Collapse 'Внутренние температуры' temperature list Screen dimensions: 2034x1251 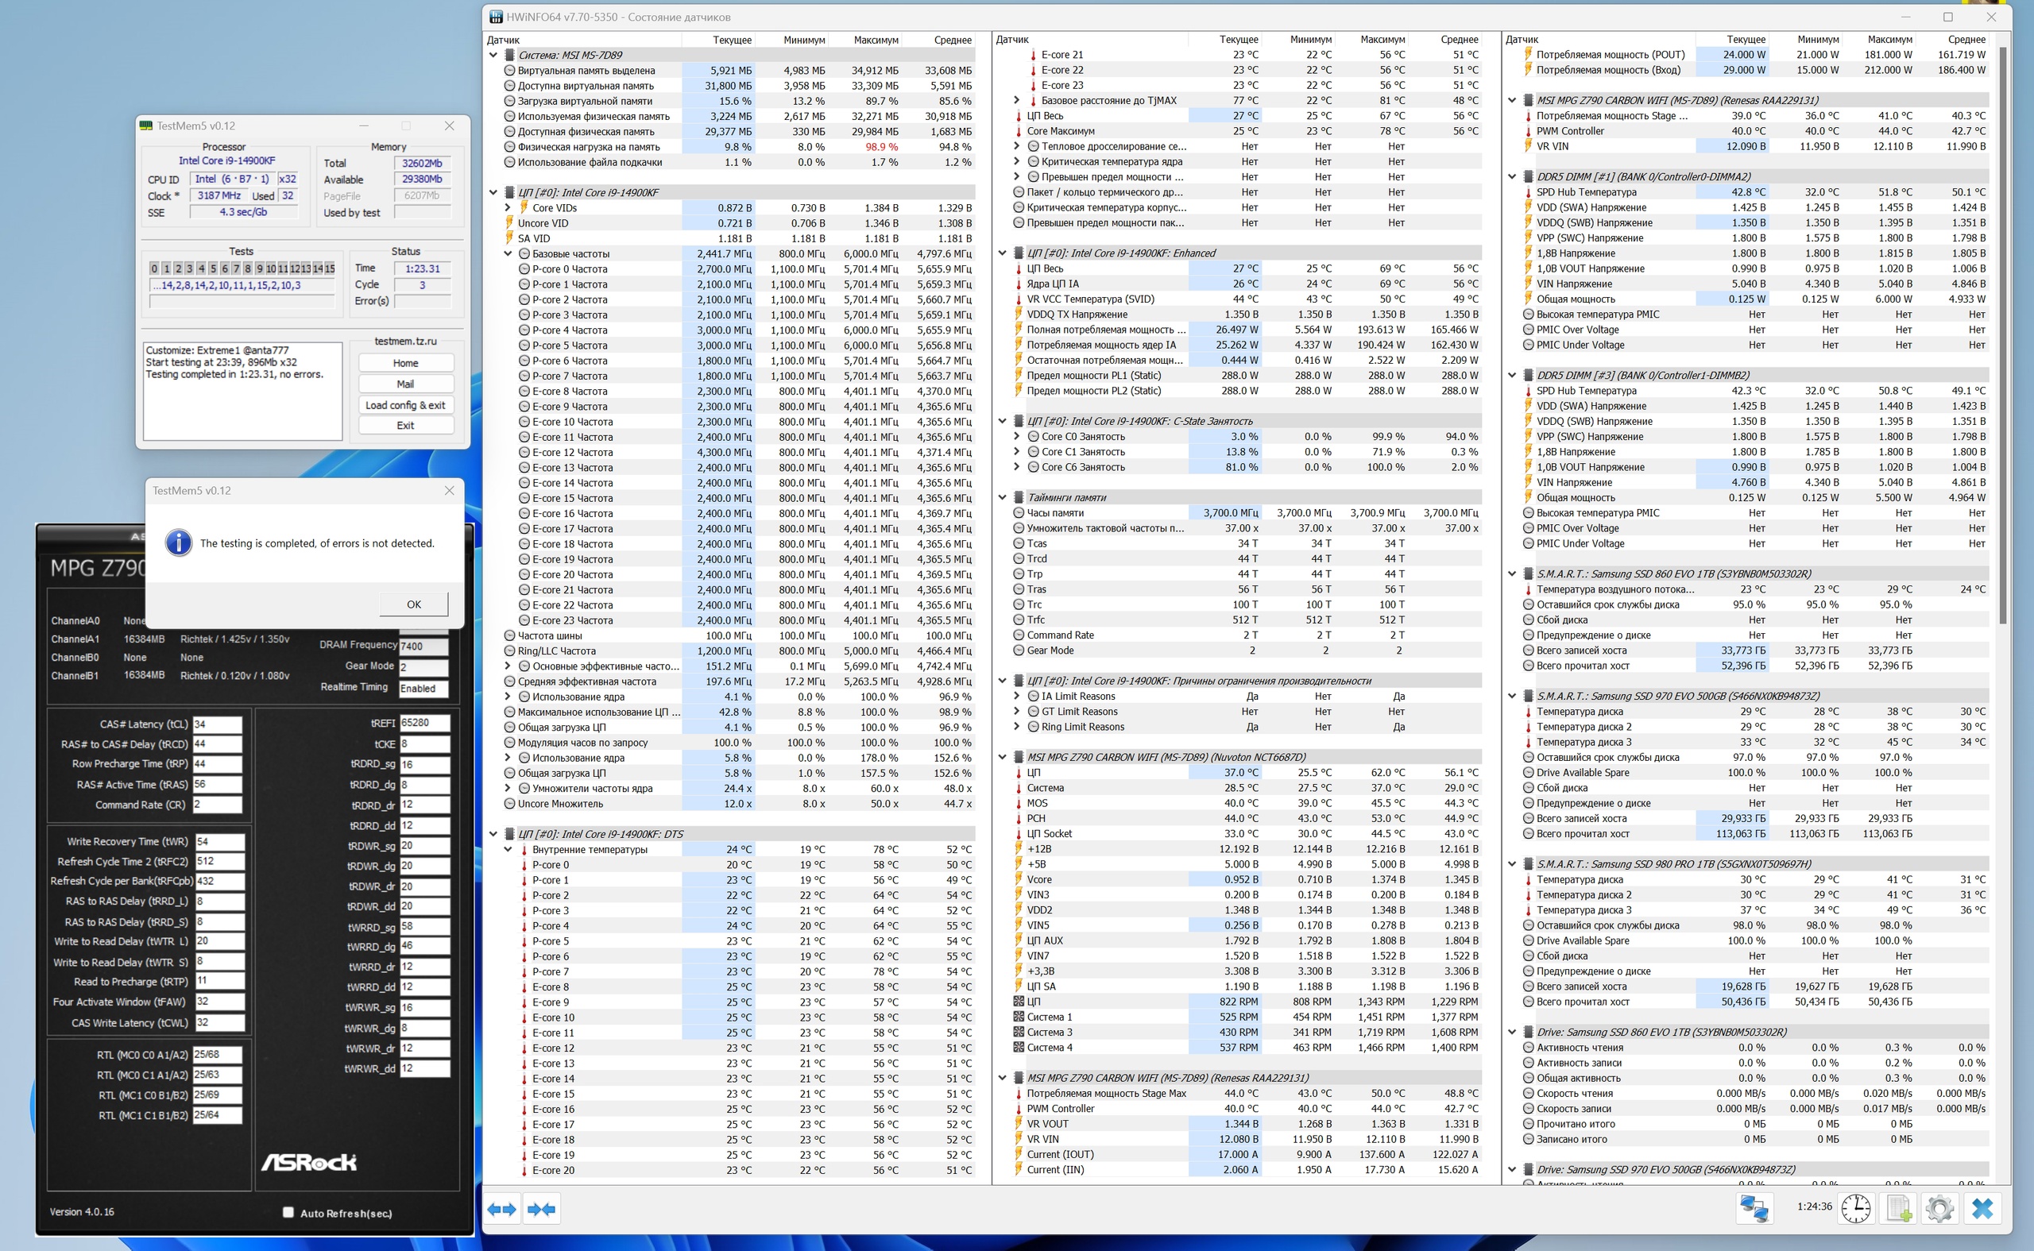508,850
